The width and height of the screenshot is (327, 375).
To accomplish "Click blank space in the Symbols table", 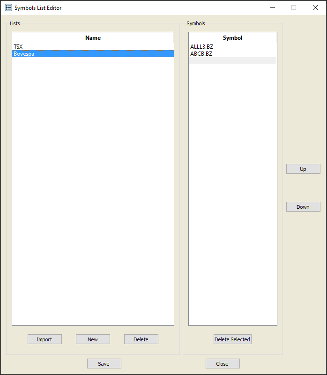I will point(232,187).
